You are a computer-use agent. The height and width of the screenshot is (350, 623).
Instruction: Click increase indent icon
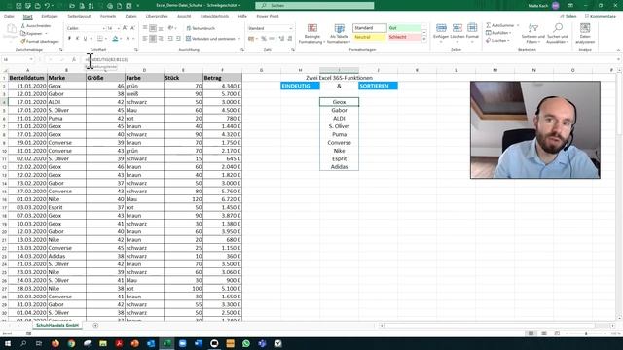(x=178, y=39)
